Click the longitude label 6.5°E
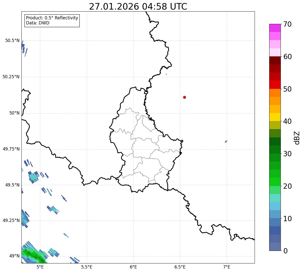This screenshot has width=303, height=272. 180,267
